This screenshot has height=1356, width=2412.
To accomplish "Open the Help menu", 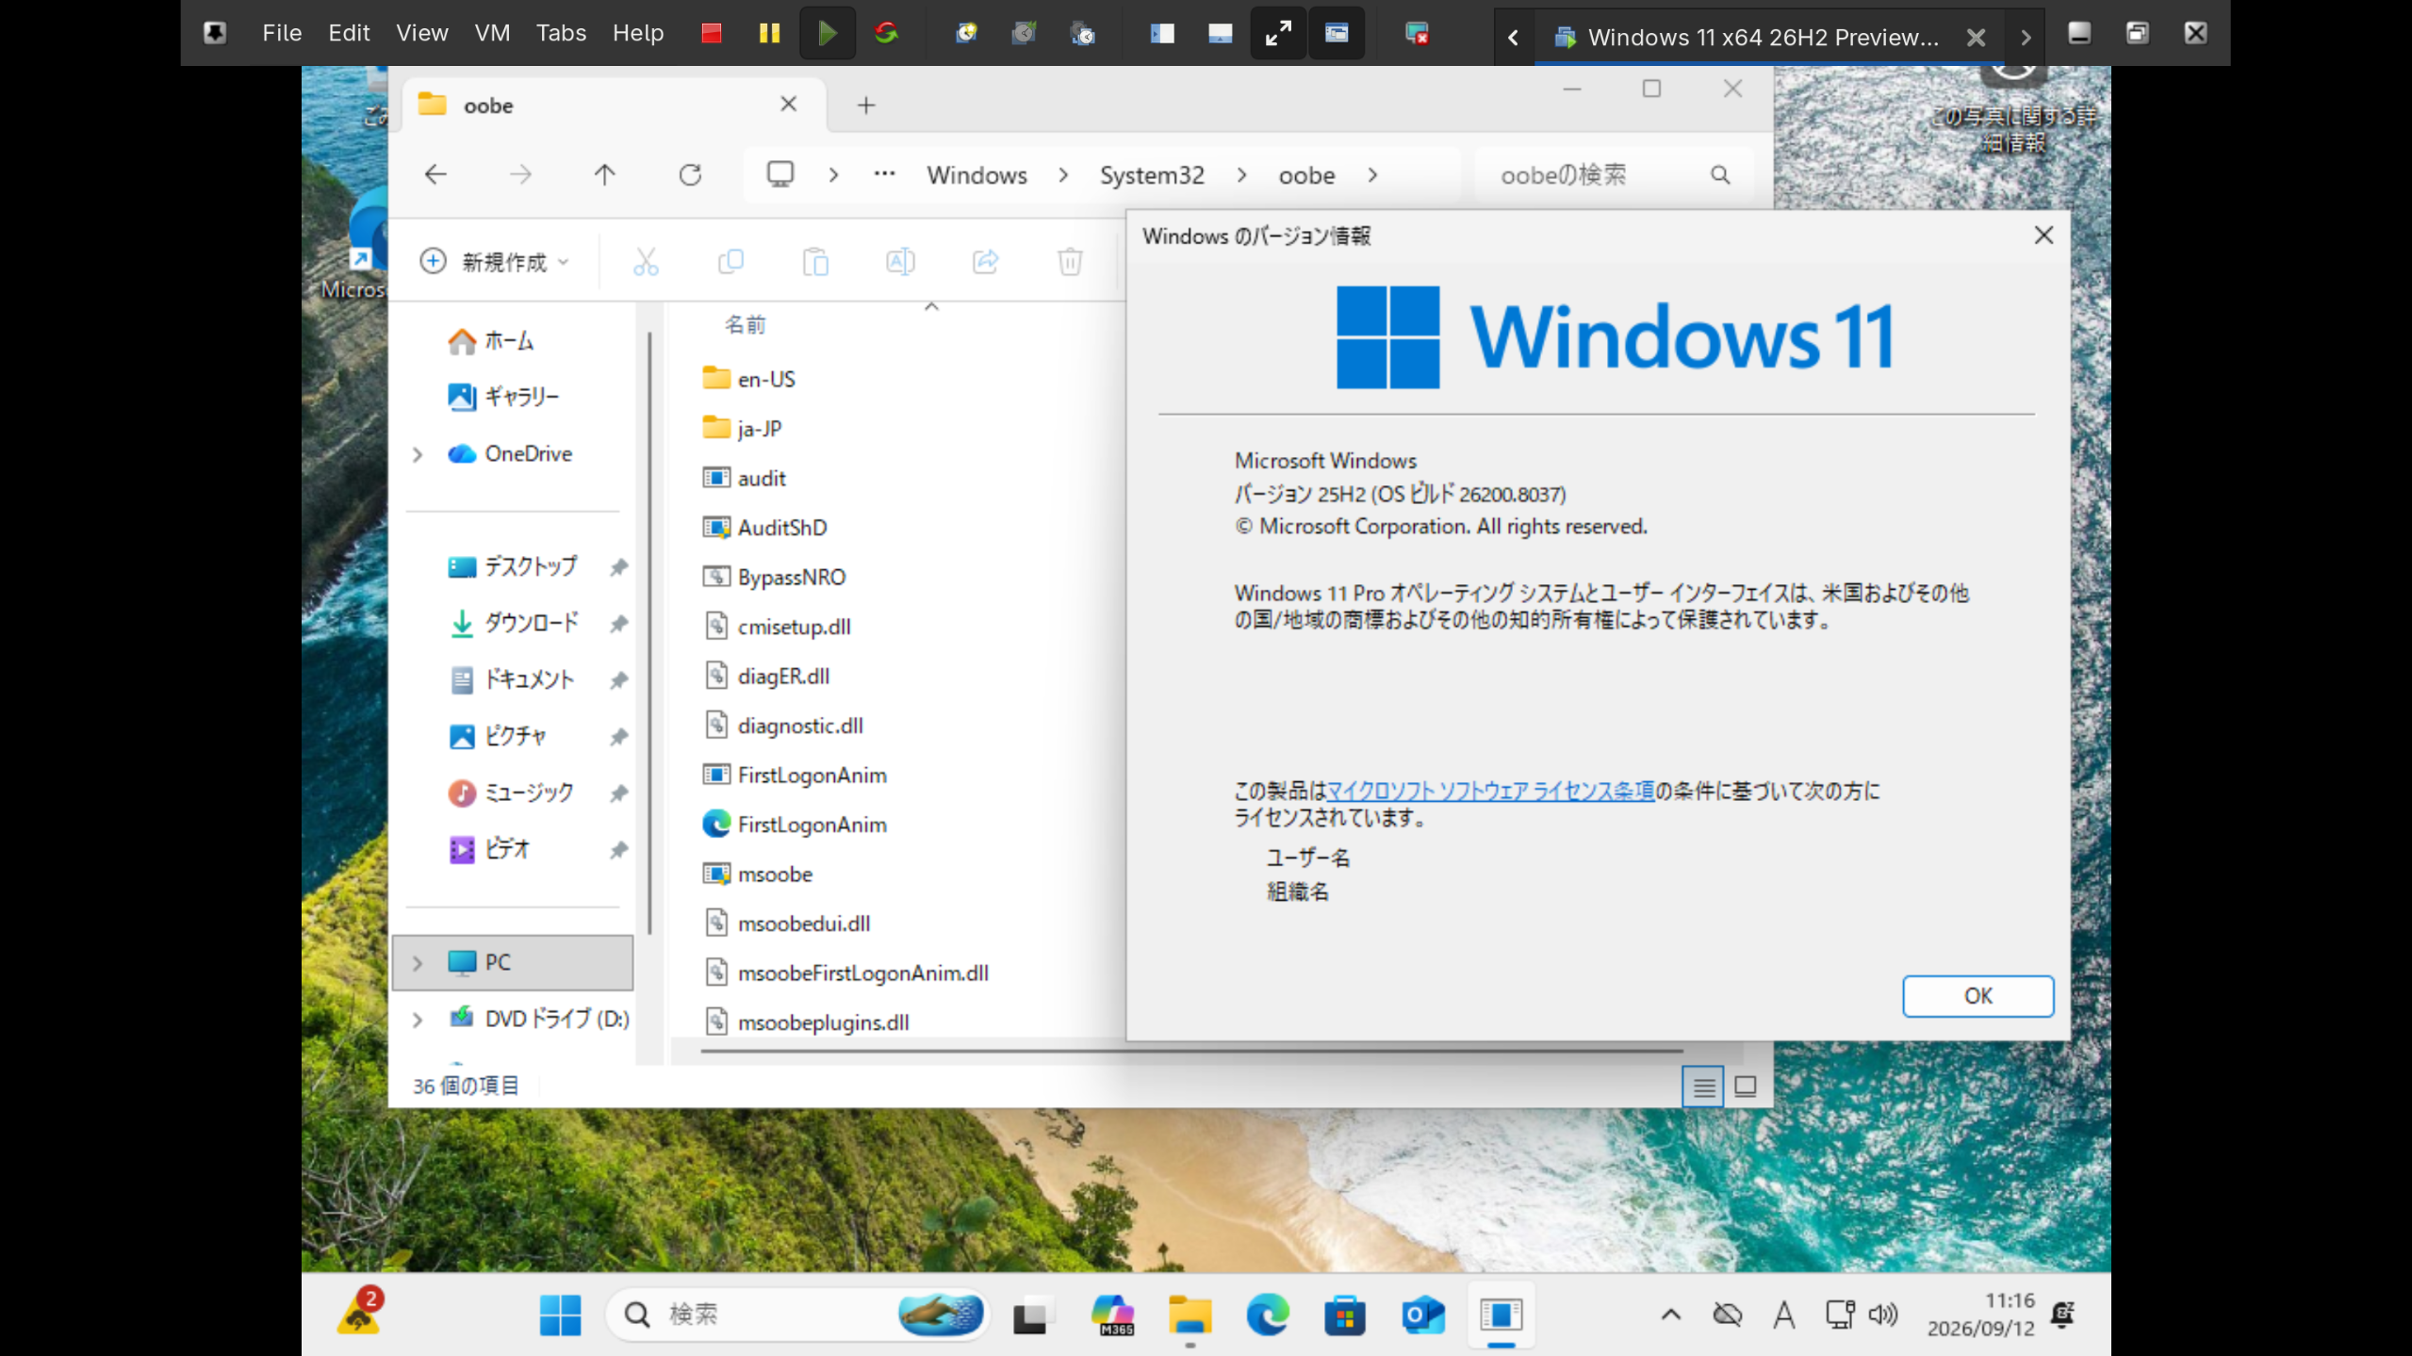I will (x=638, y=33).
